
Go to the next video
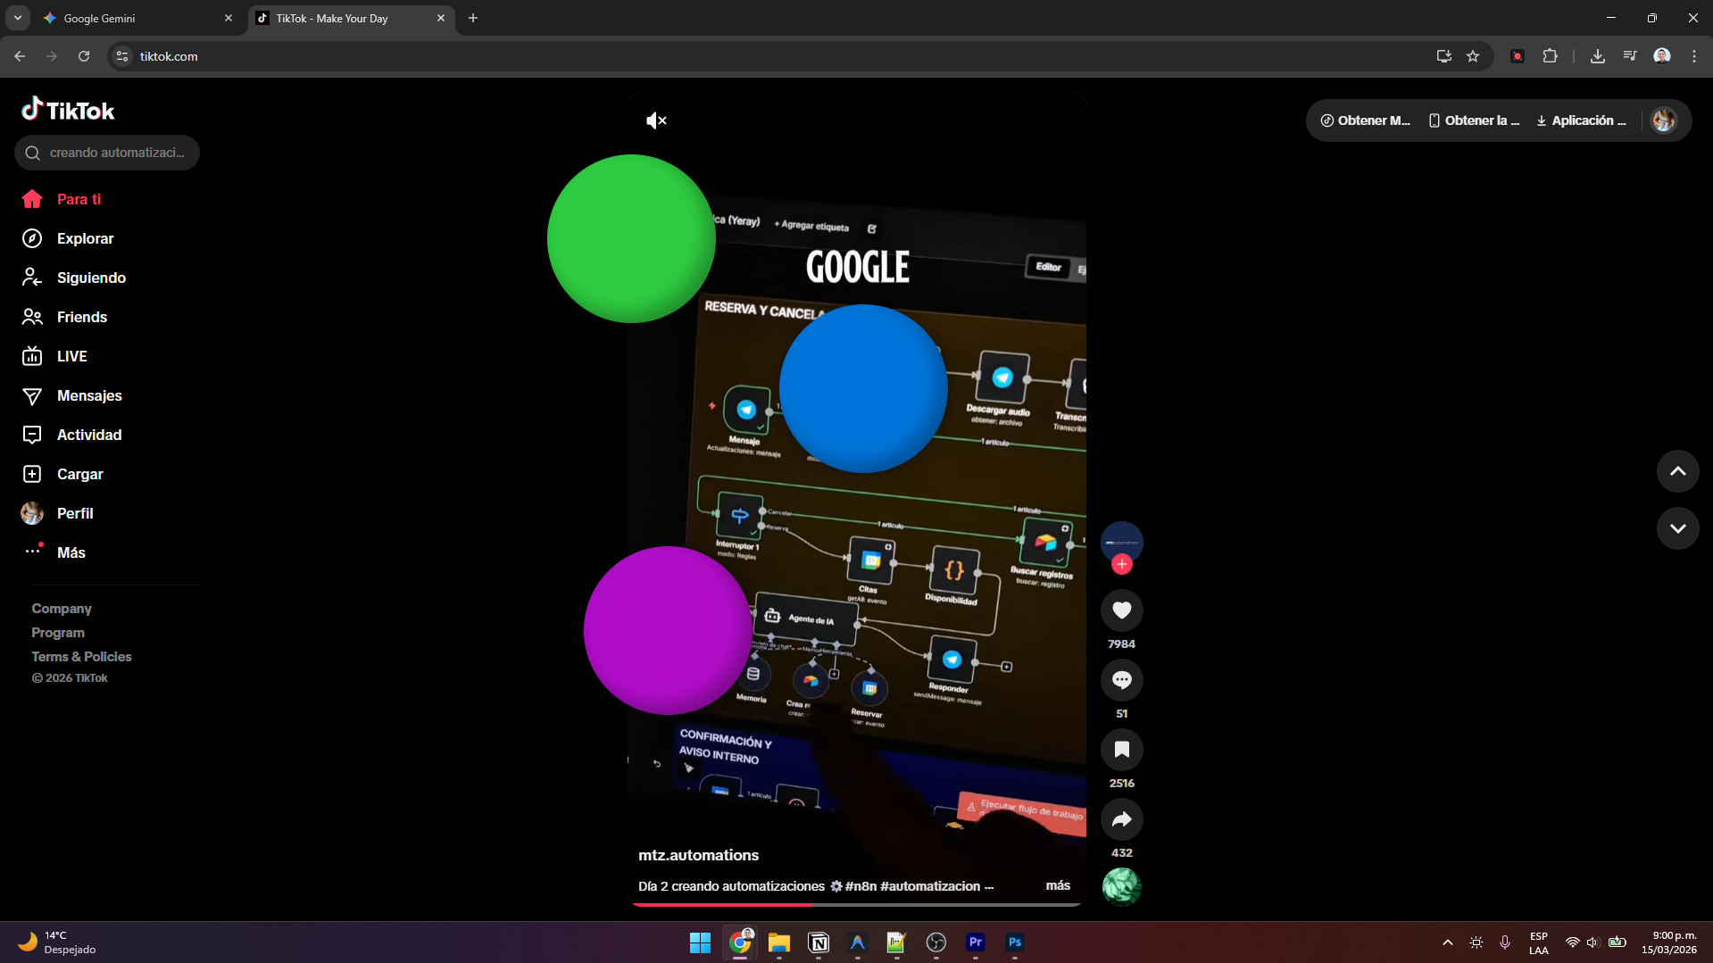(x=1678, y=528)
